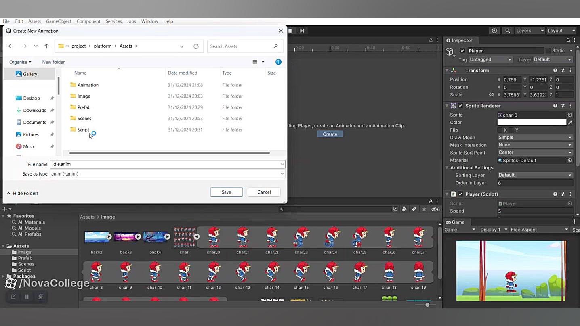Click the Cancel button in dialog
580x326 pixels.
tap(264, 192)
